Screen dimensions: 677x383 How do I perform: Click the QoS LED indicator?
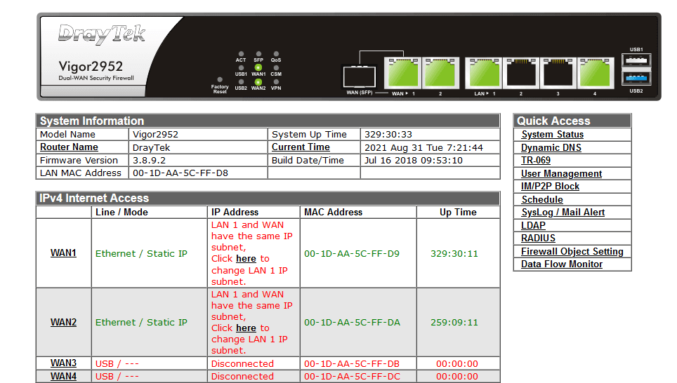[x=276, y=54]
